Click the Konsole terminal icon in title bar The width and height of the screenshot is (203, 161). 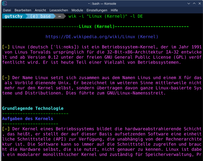click(4, 3)
